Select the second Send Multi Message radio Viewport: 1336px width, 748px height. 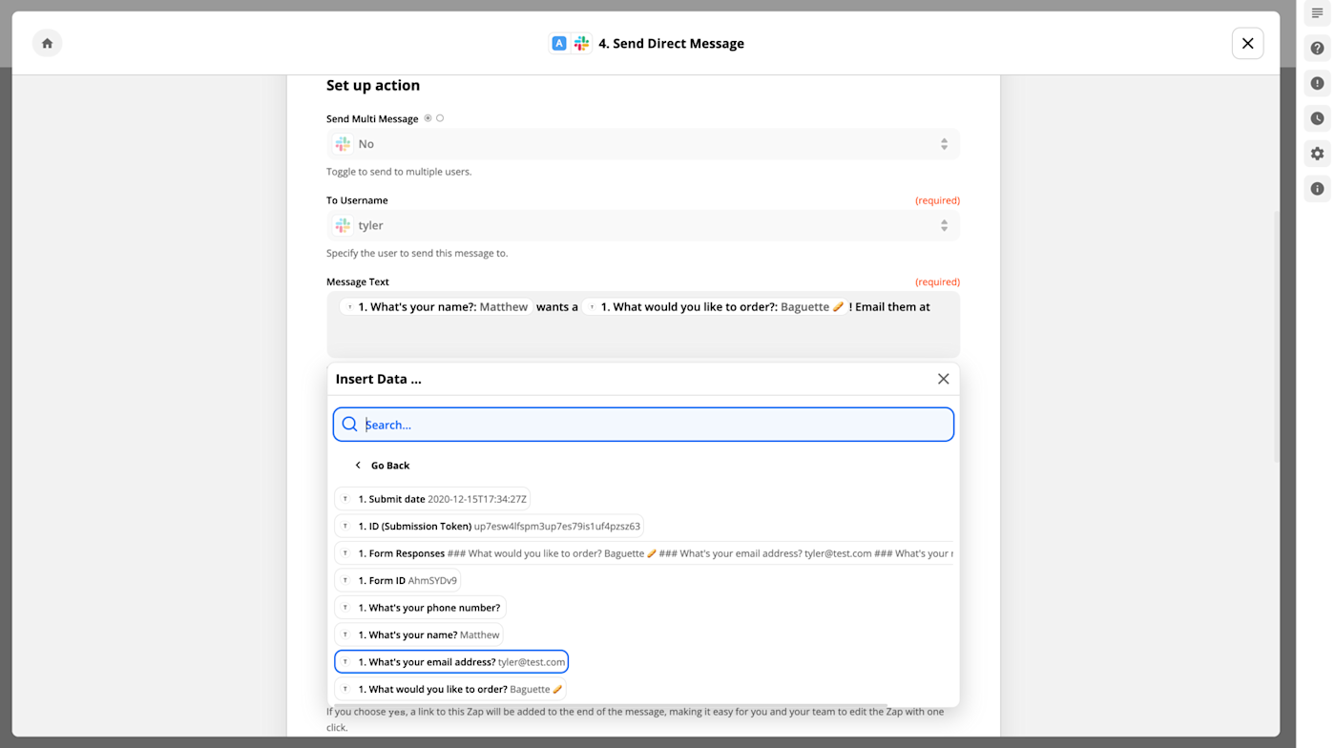click(440, 118)
